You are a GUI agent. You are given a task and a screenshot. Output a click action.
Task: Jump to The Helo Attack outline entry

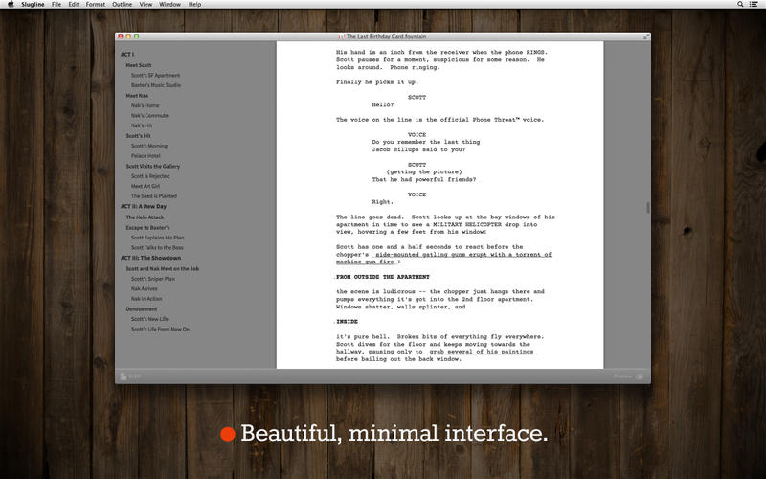pos(145,217)
